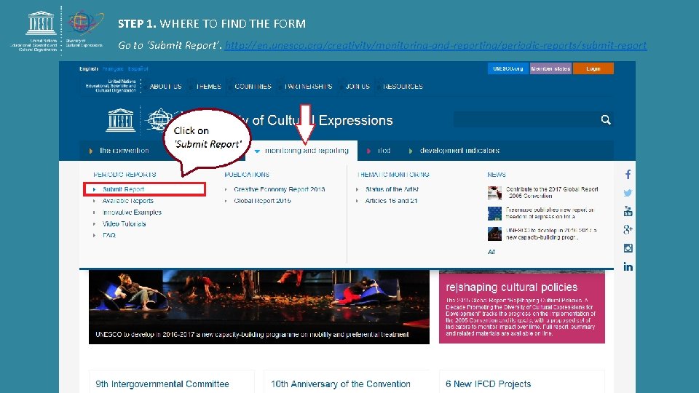Open the Google Plus social icon
The width and height of the screenshot is (699, 393).
pos(628,229)
